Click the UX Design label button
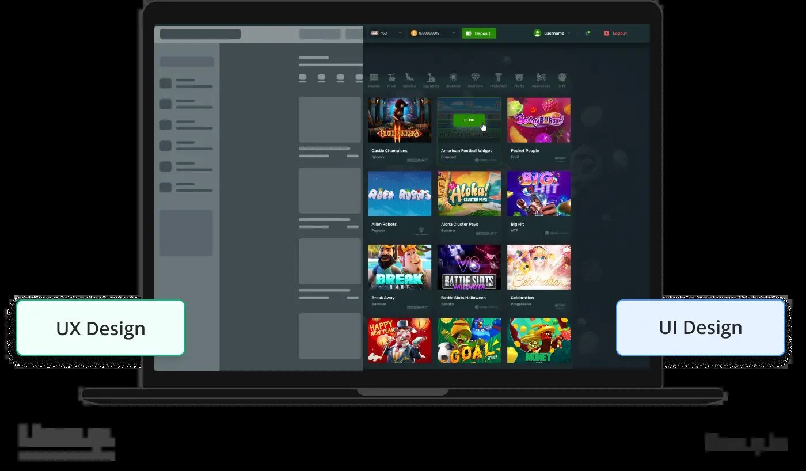The height and width of the screenshot is (471, 806). tap(101, 328)
